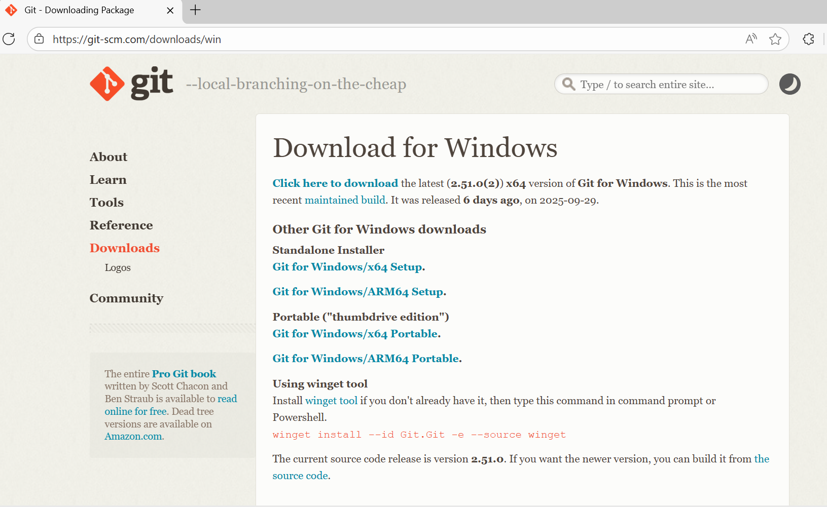Click the site search field
827x507 pixels.
pyautogui.click(x=659, y=84)
